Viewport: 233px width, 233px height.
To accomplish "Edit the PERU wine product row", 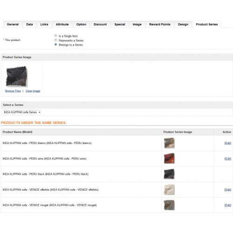I will pos(228,158).
